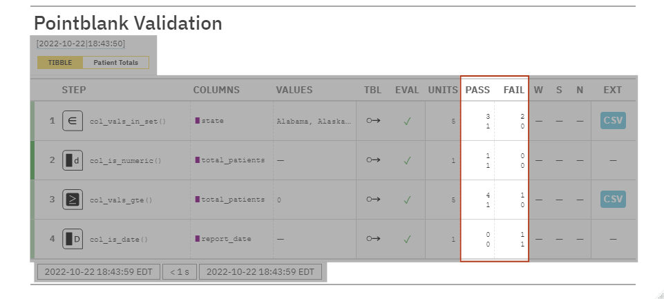Viewport: 664px width, 299px height.
Task: Click the EVAL checkmark for step 2
Action: pos(408,160)
